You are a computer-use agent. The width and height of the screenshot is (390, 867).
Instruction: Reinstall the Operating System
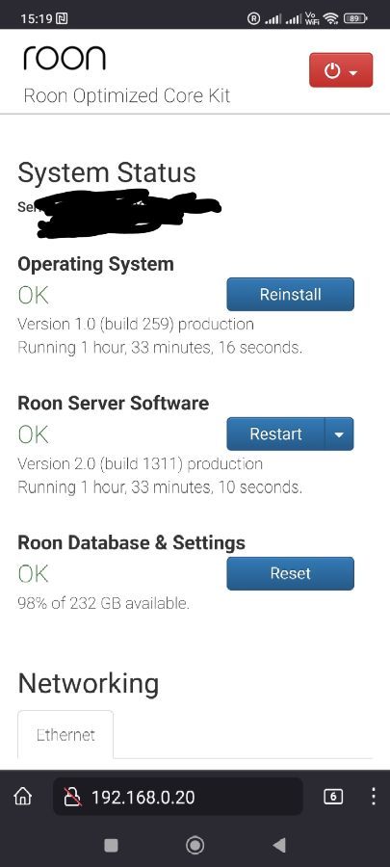pos(290,294)
